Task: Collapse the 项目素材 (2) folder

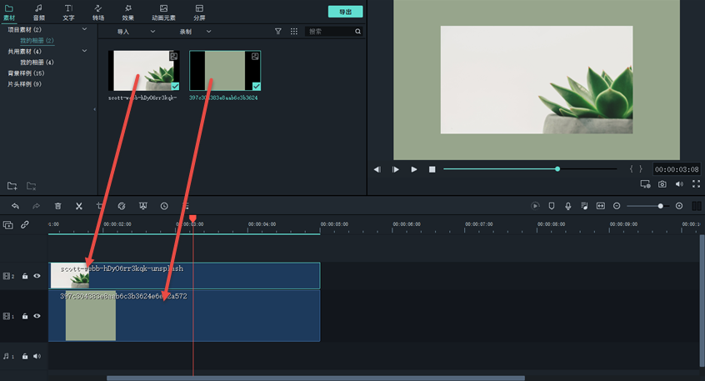Action: point(84,29)
